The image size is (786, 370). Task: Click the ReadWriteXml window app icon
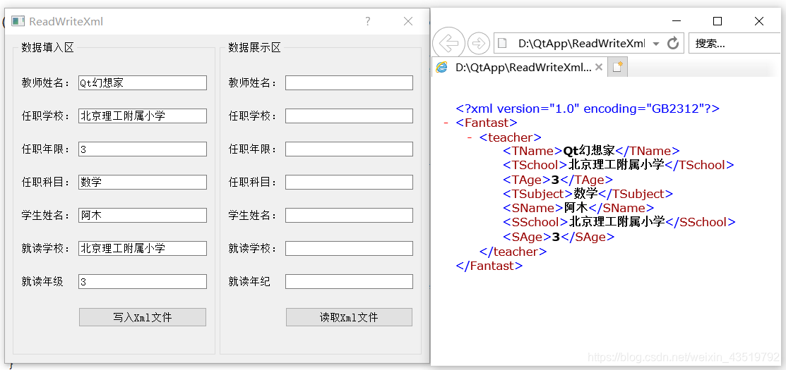(x=18, y=22)
